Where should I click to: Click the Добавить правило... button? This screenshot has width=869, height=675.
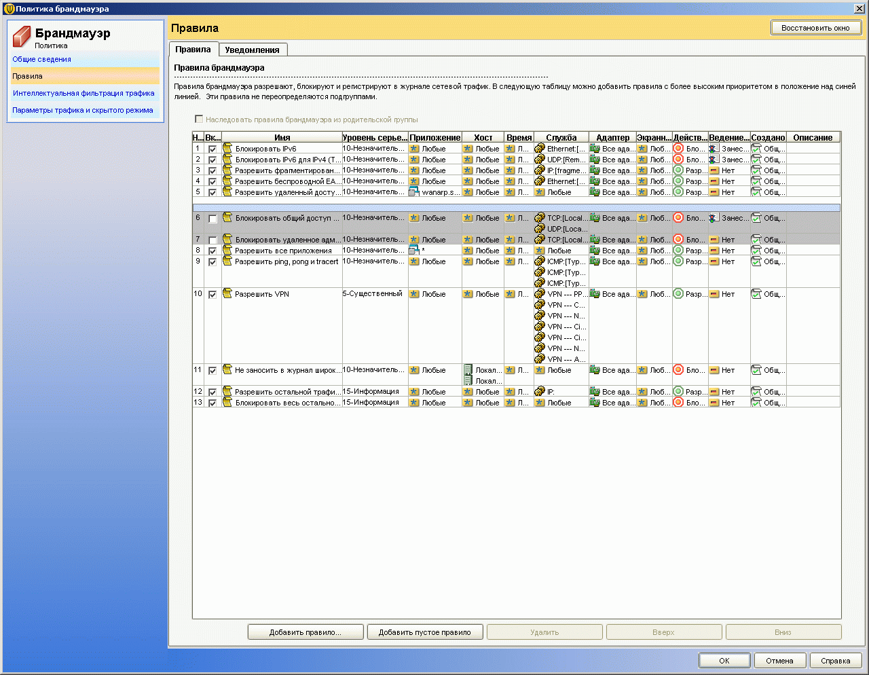coord(306,632)
